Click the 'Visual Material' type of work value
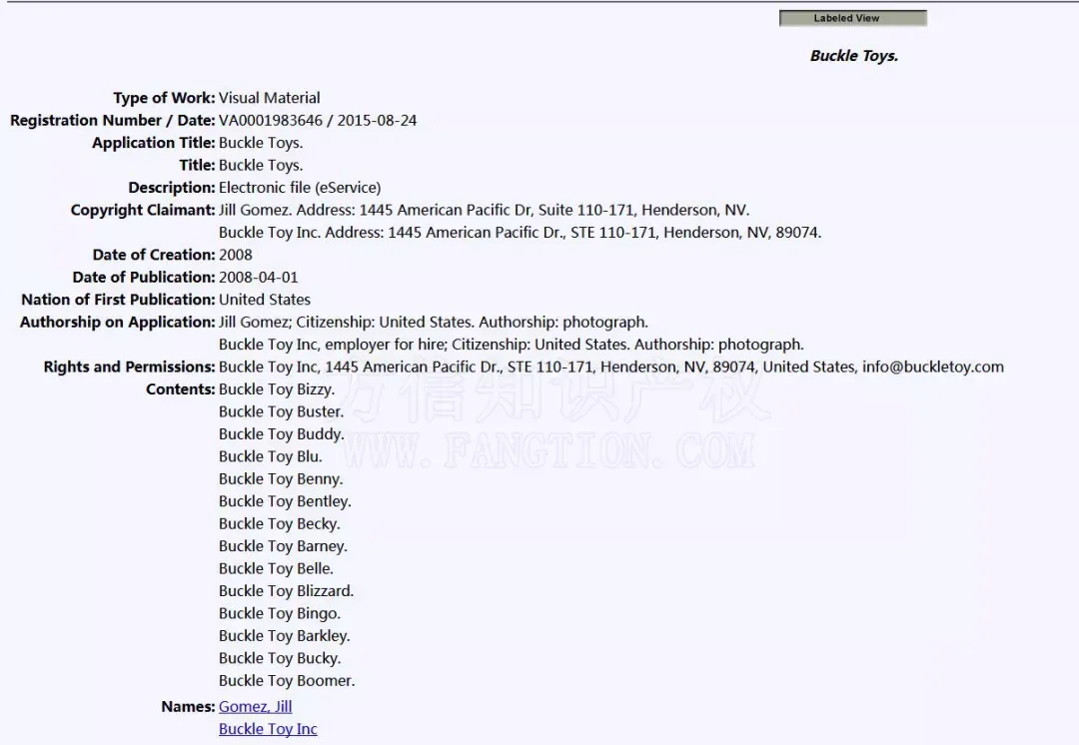The image size is (1079, 745). point(269,98)
